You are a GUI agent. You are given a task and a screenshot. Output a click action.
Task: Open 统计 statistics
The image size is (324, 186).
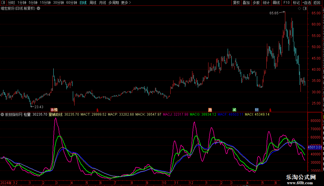point(266,3)
